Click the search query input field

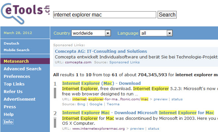point(104,15)
